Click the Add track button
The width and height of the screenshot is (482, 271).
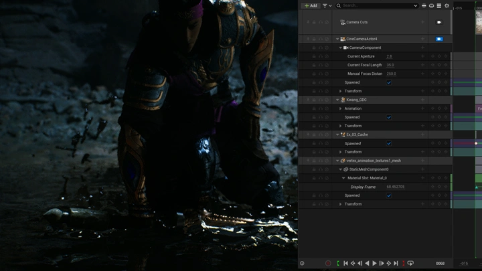[311, 5]
